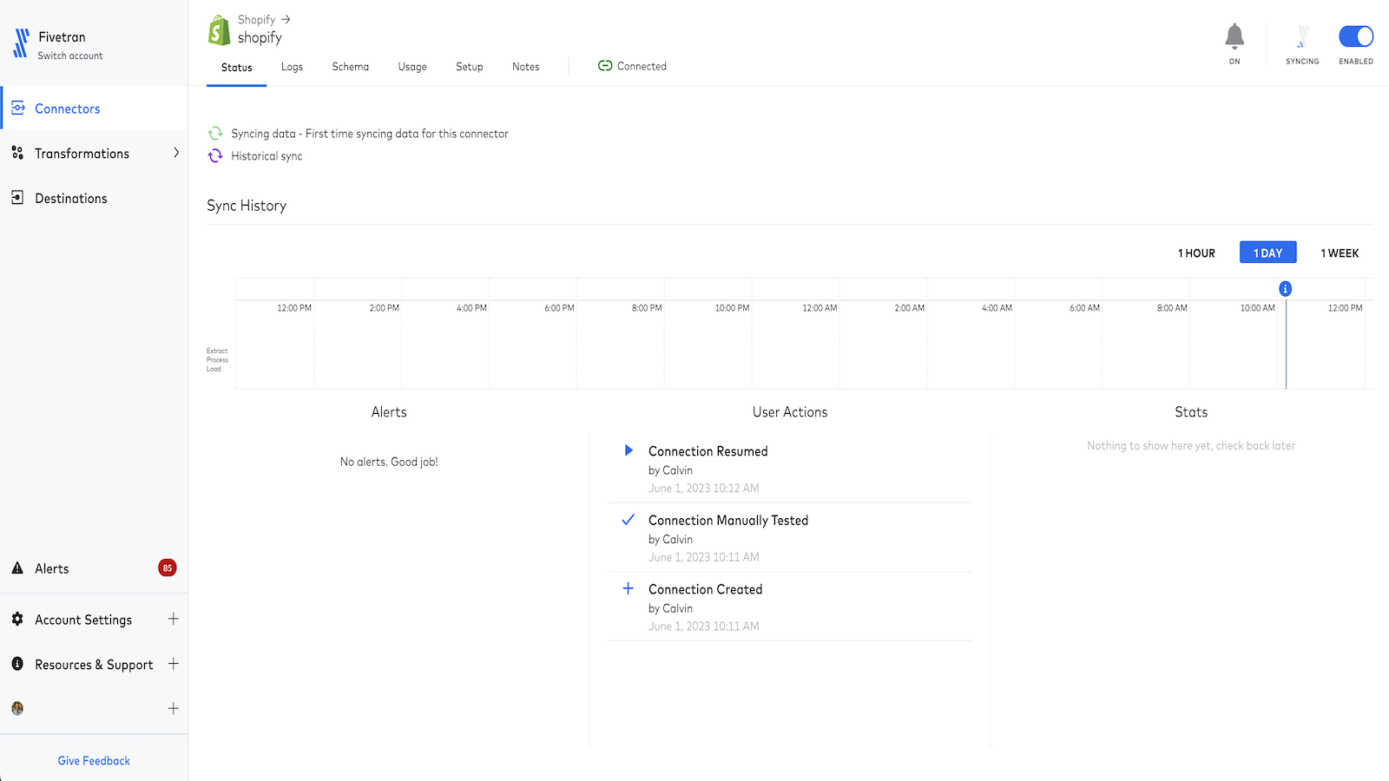Click the red 85 alerts badge
Image resolution: width=1389 pixels, height=781 pixels.
coord(168,568)
